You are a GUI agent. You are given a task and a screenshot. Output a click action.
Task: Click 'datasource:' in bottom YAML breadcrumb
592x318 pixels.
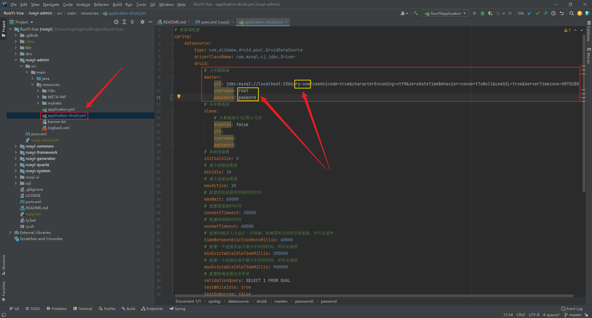tap(238, 301)
